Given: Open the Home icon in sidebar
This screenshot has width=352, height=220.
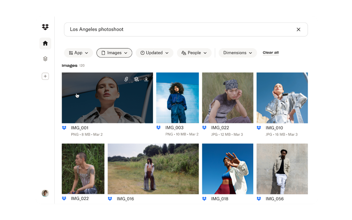Looking at the screenshot, I should tap(45, 43).
